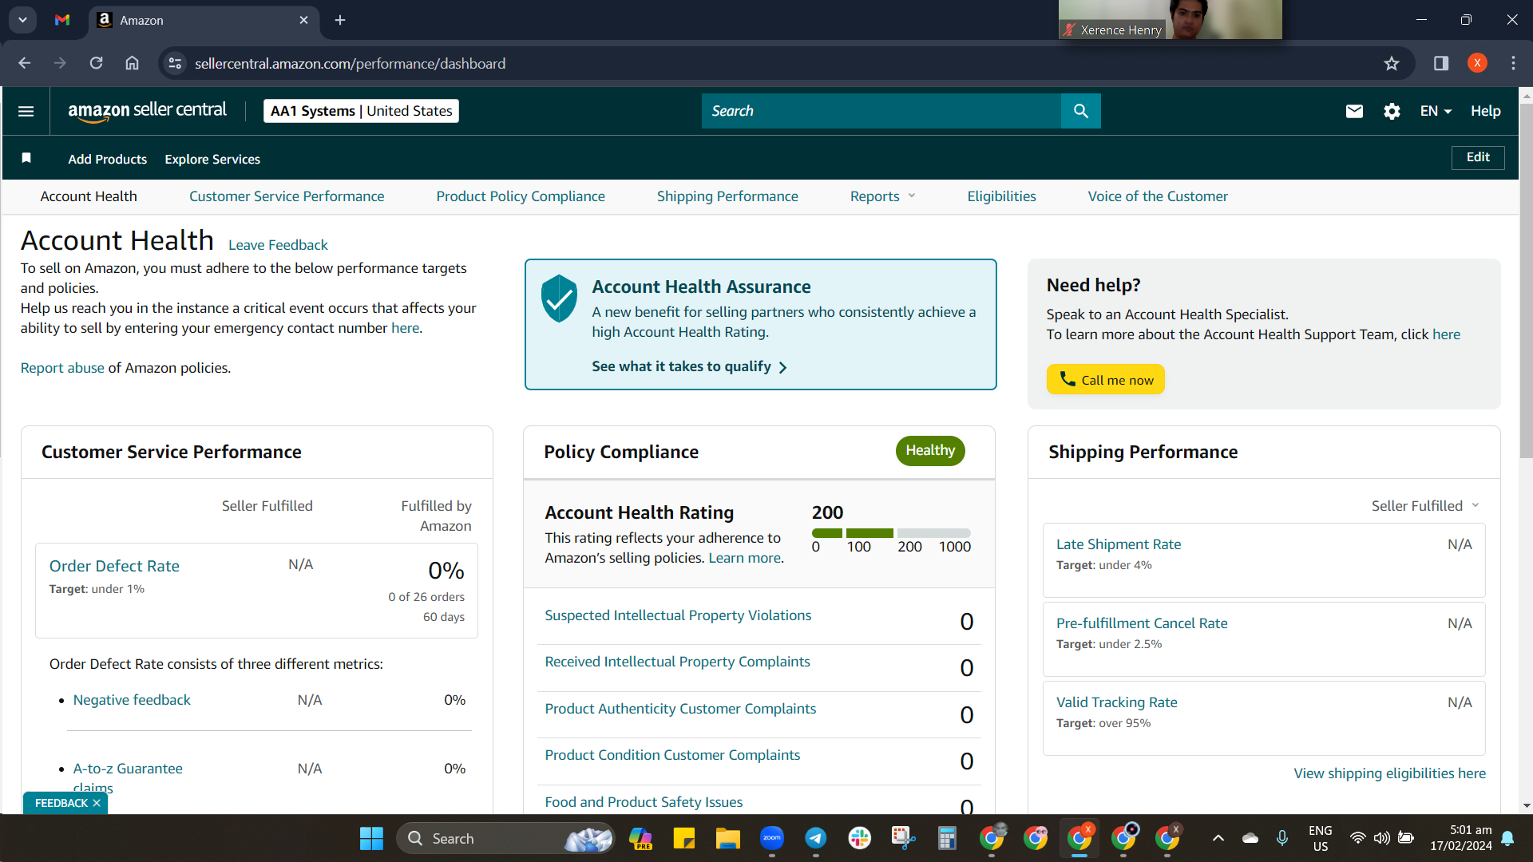Viewport: 1533px width, 862px height.
Task: Open Calculator from the taskbar
Action: (947, 838)
